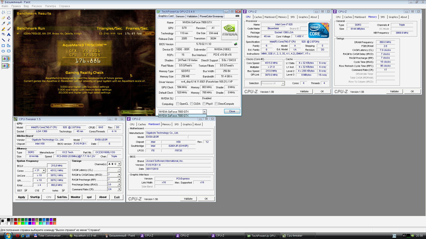Select the Curve tool
This screenshot has width=426, height=239.
click(9, 40)
